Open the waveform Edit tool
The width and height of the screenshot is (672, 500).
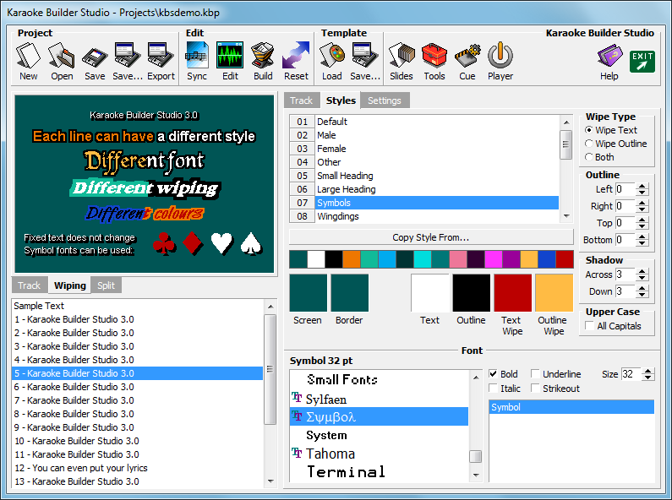[x=230, y=62]
